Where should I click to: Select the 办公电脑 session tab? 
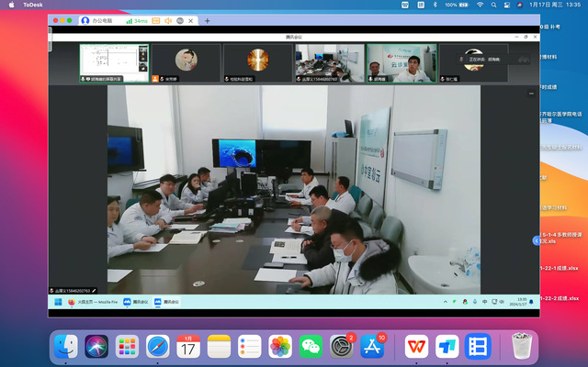point(101,20)
